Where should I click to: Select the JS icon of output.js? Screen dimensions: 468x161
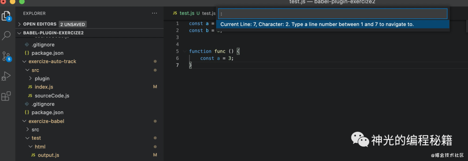coord(33,155)
